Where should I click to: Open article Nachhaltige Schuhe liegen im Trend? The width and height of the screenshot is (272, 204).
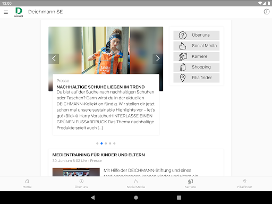tap(100, 87)
